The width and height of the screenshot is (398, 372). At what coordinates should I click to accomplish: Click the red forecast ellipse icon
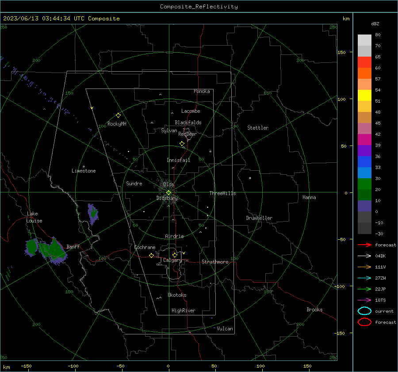pyautogui.click(x=364, y=322)
